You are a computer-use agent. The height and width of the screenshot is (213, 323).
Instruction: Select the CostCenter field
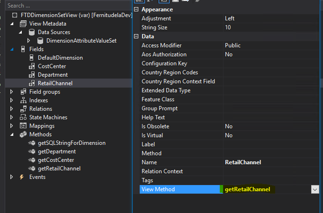pos(52,66)
